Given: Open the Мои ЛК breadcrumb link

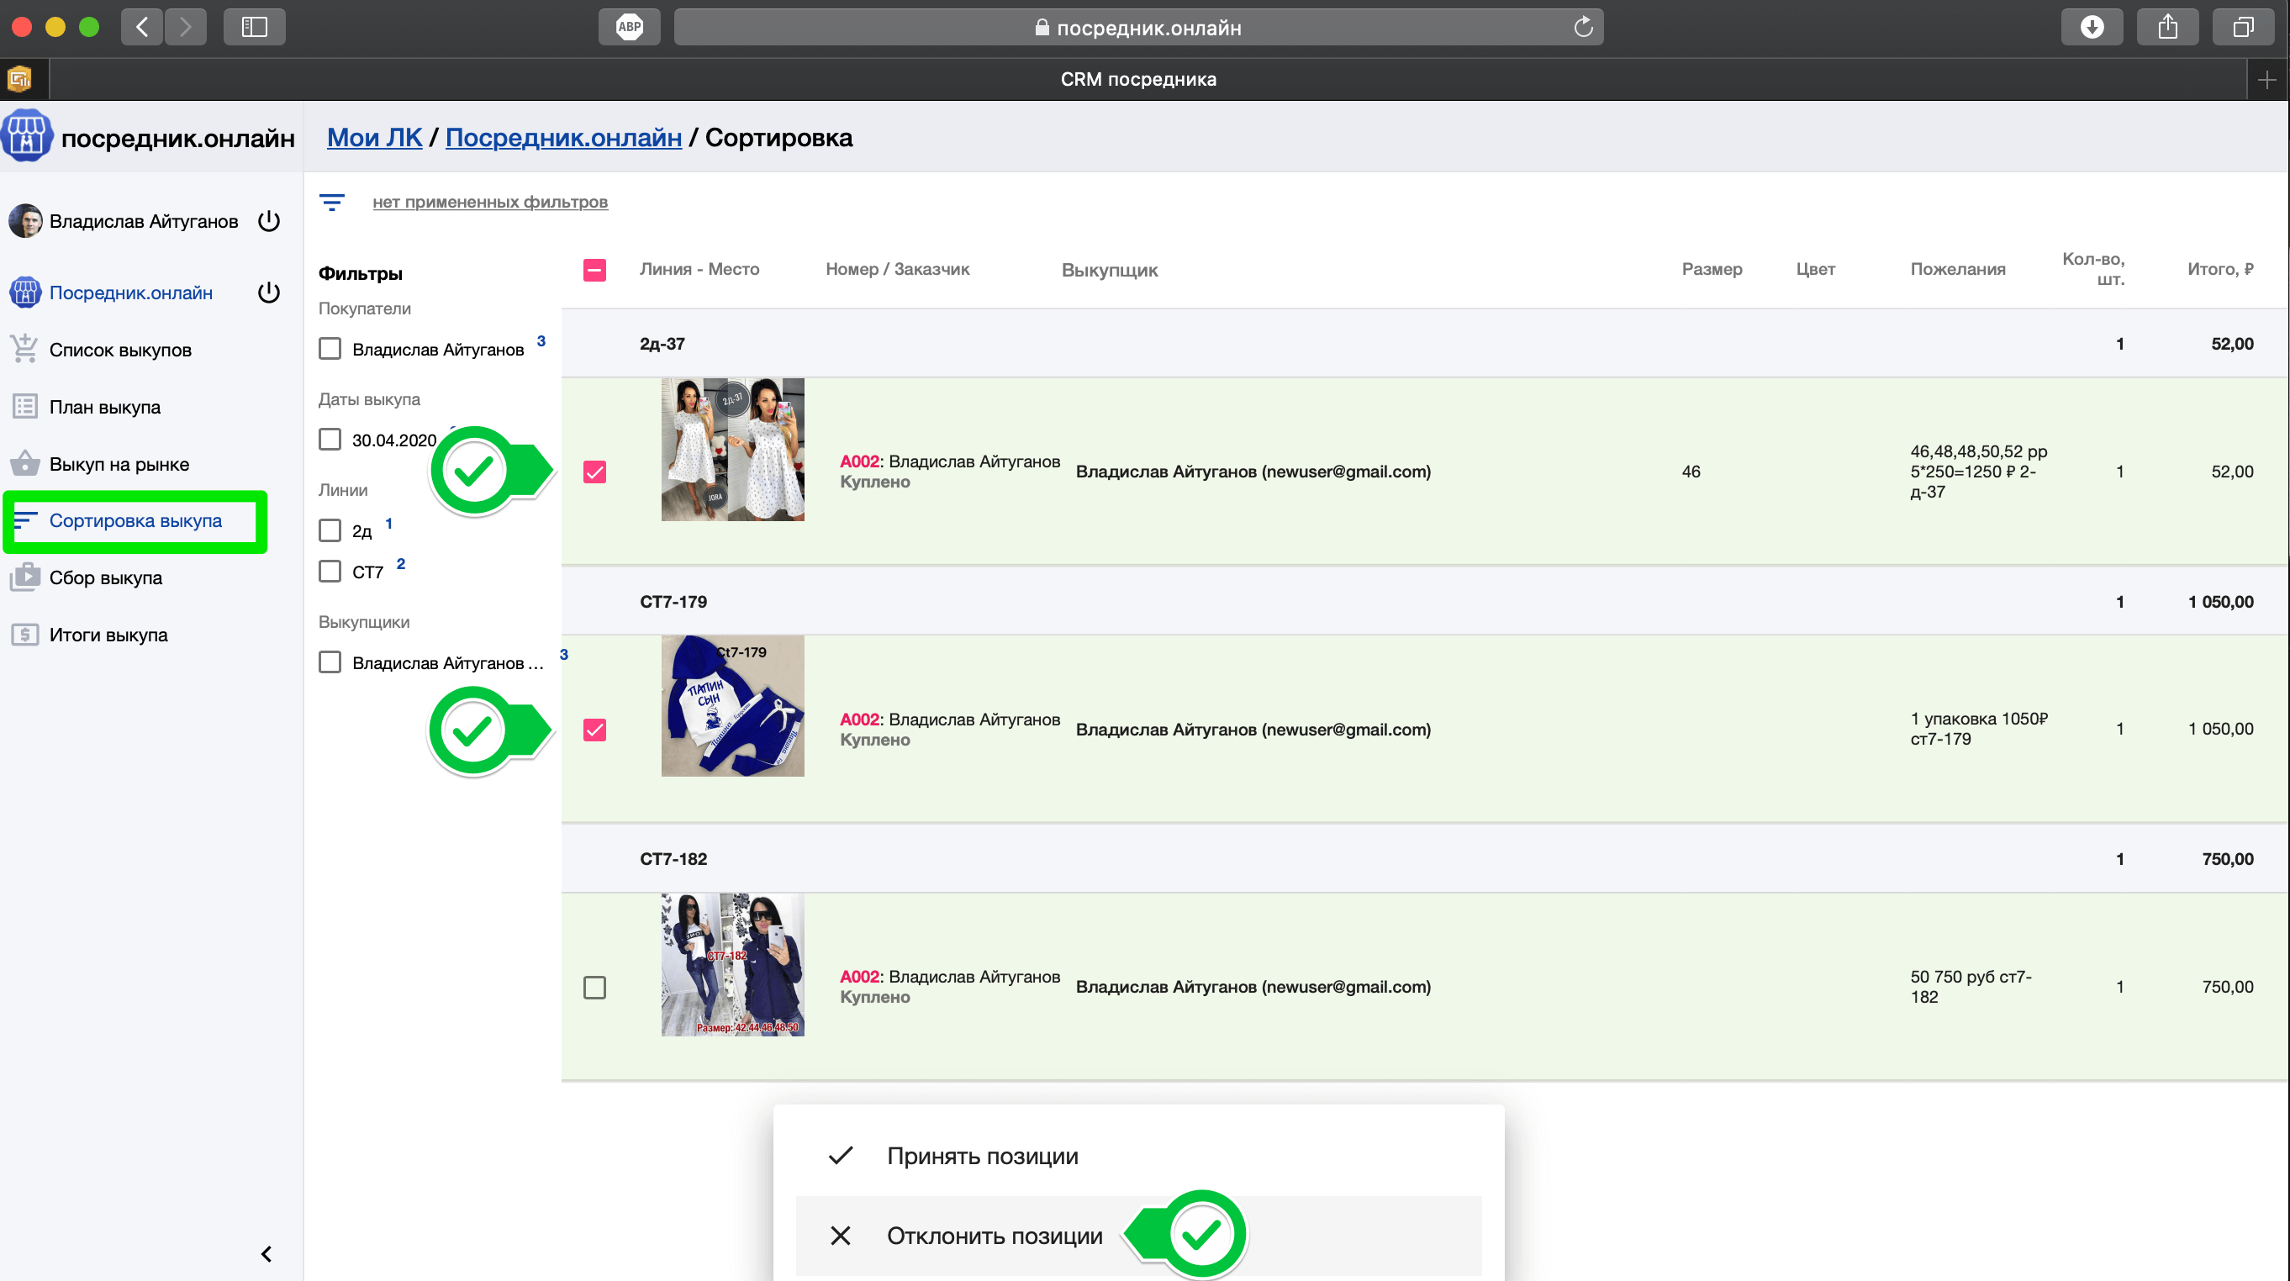Looking at the screenshot, I should (374, 138).
